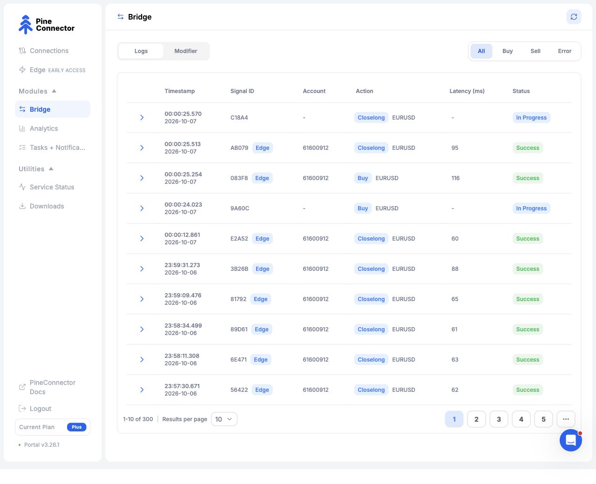Expand log row for signal 9A60C
596x484 pixels.
click(x=142, y=208)
